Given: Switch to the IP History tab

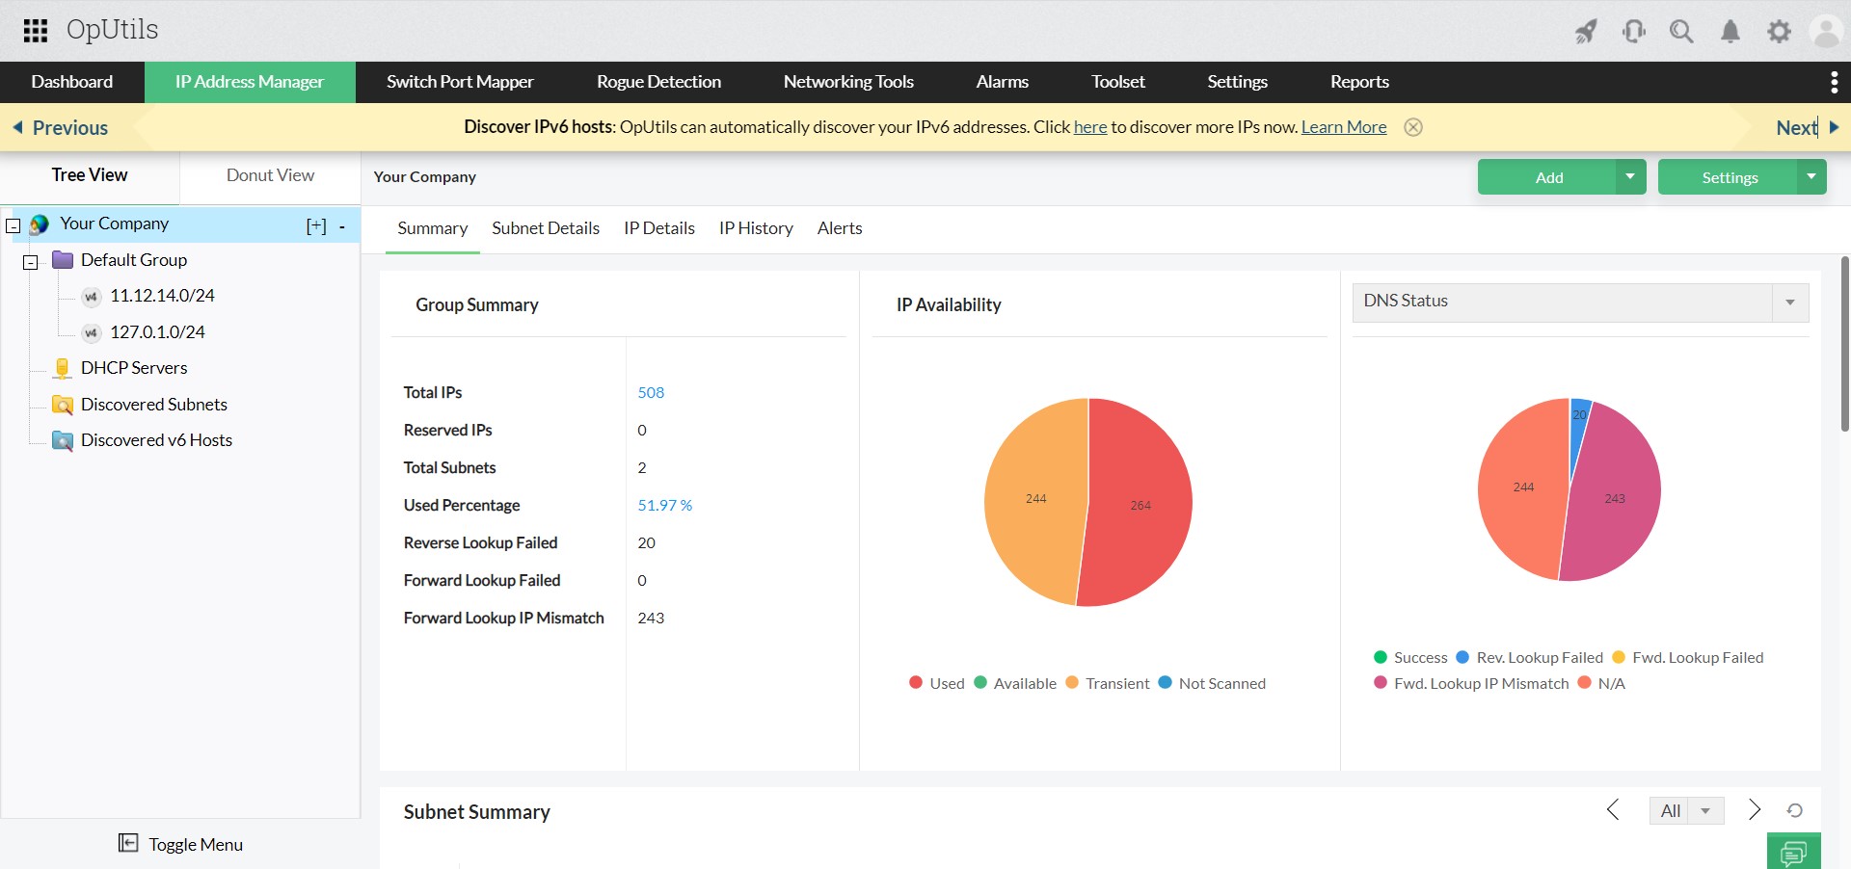Looking at the screenshot, I should 756,227.
